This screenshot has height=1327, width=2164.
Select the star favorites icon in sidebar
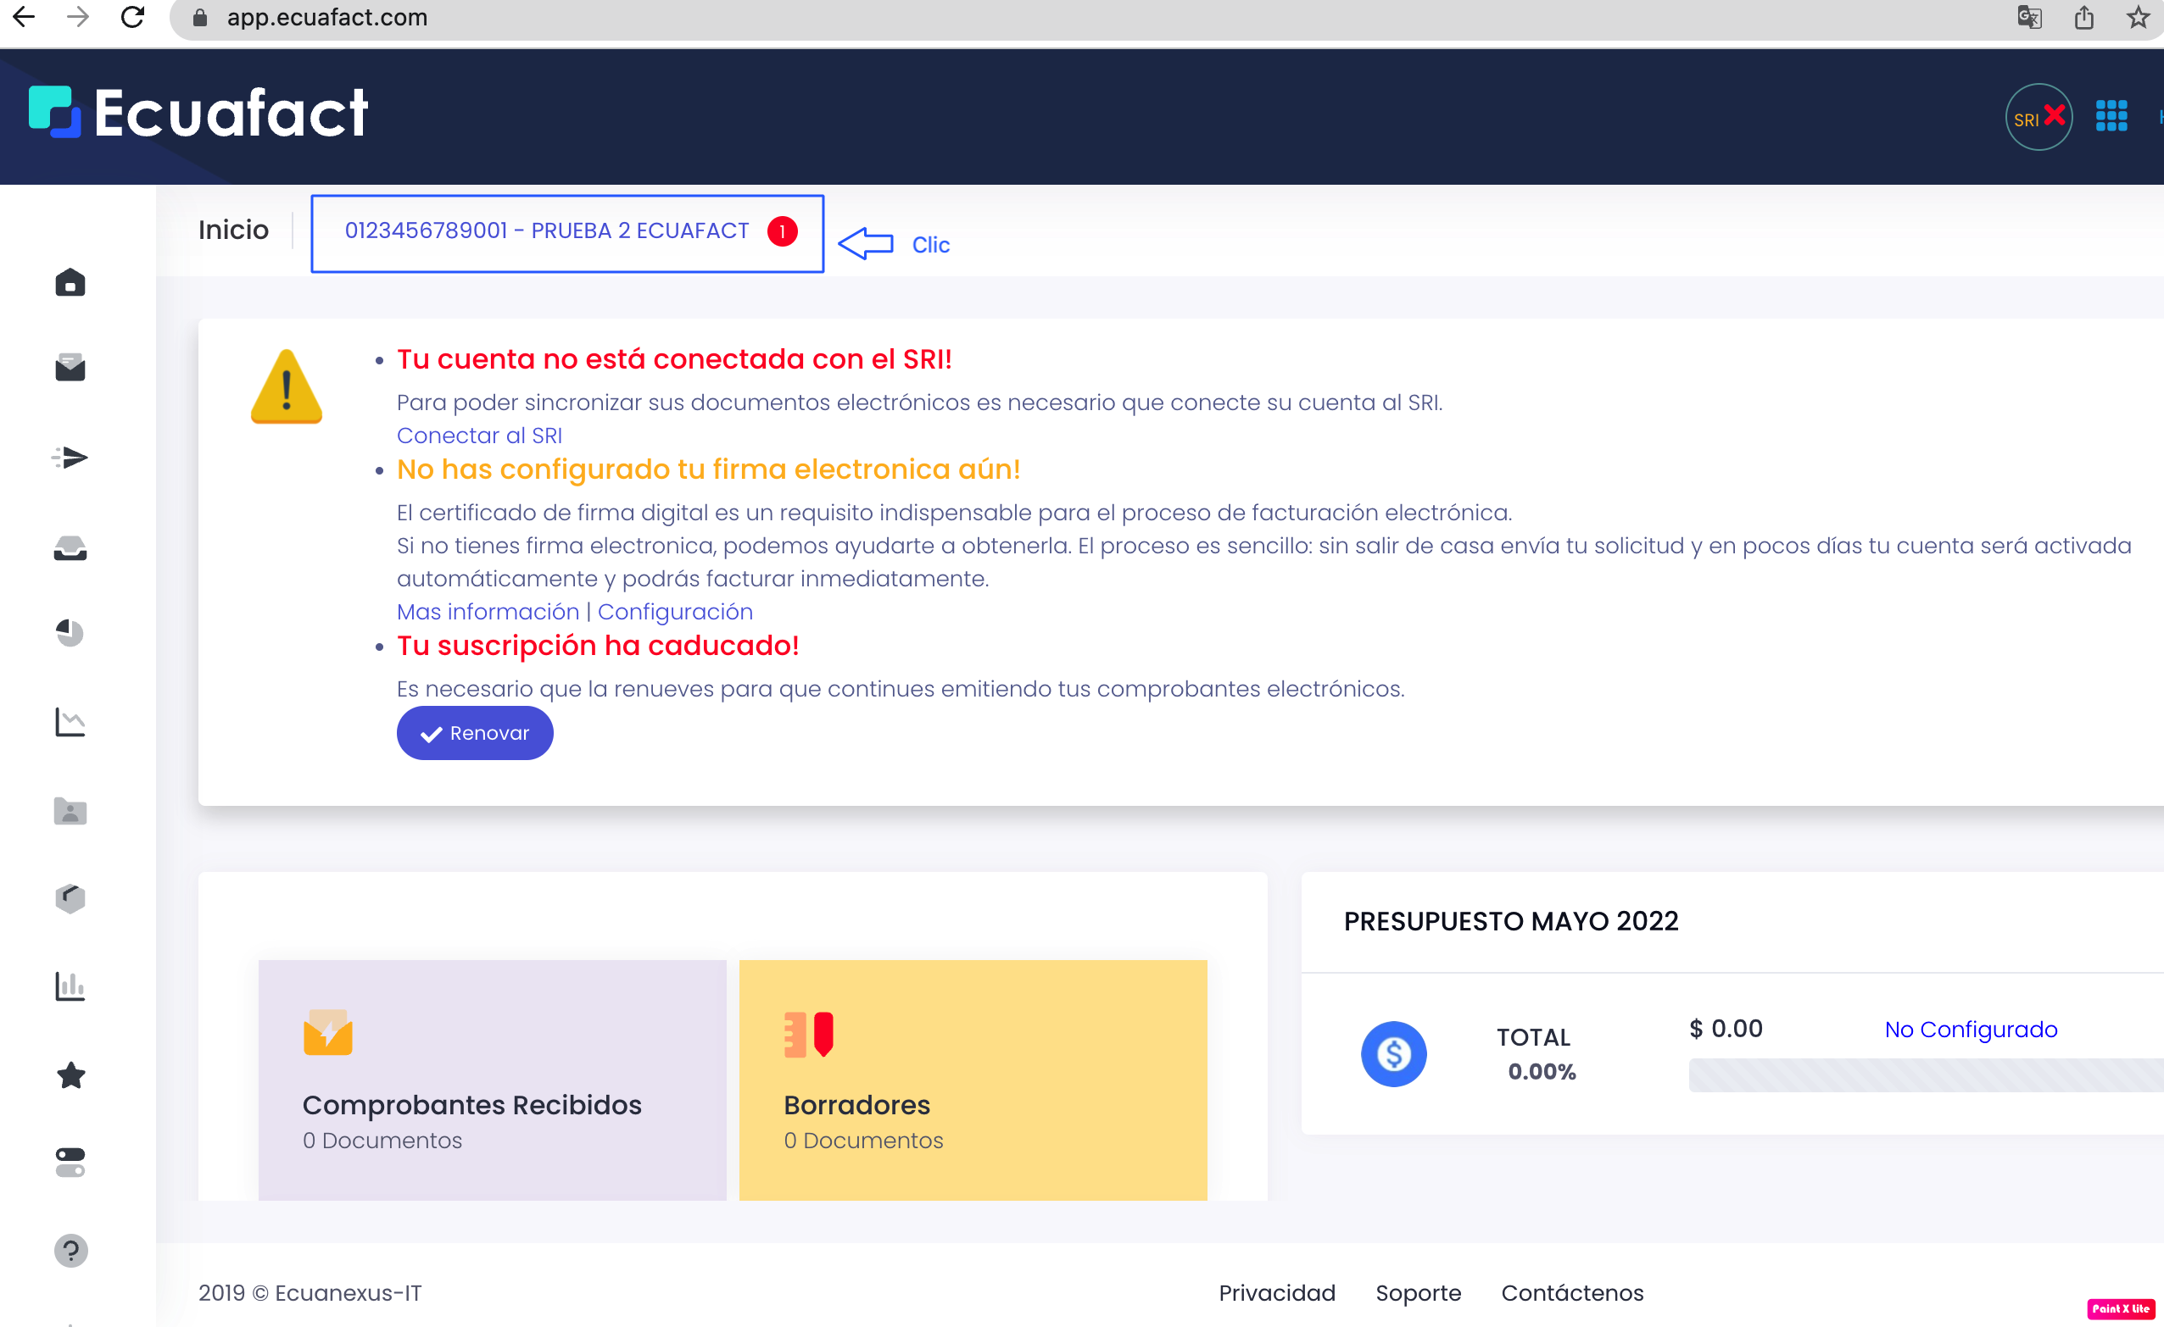pos(70,1075)
